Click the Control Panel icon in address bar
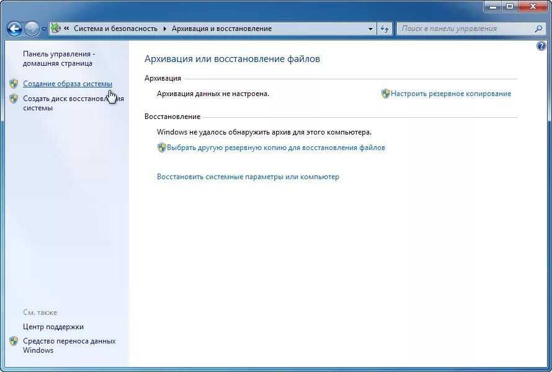Image resolution: width=552 pixels, height=372 pixels. click(56, 29)
